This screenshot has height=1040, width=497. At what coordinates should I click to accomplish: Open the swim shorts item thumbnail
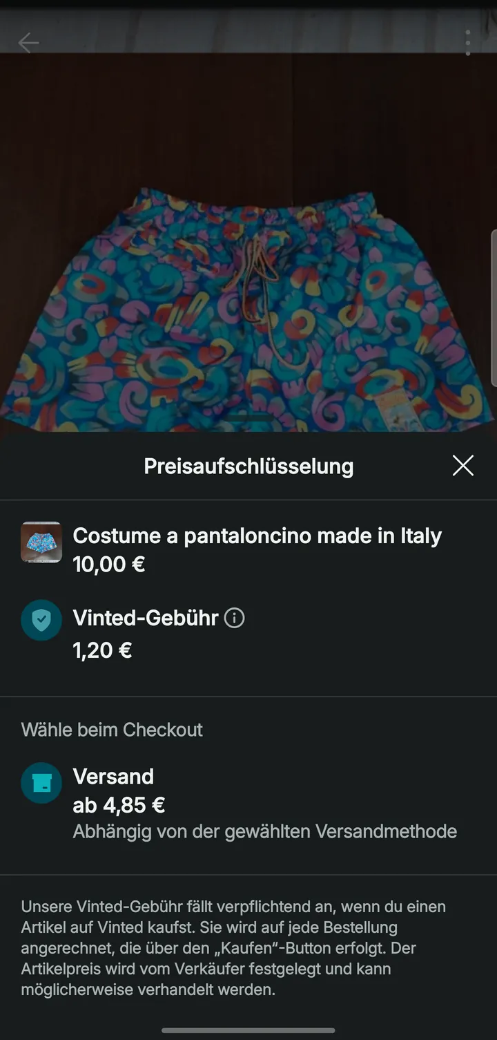pos(41,542)
